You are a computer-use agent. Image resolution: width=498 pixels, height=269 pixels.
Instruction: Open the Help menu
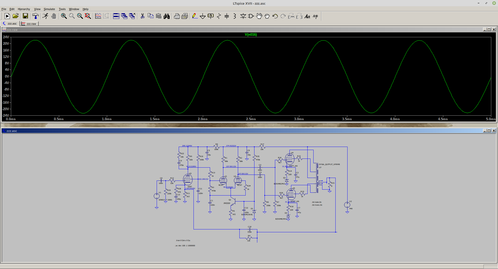point(86,9)
